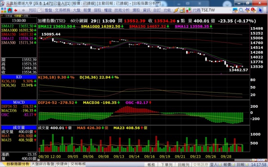The width and height of the screenshot is (268, 167).
Task: Switch to the 大盤綜合看盤 tab
Action: pos(43,164)
